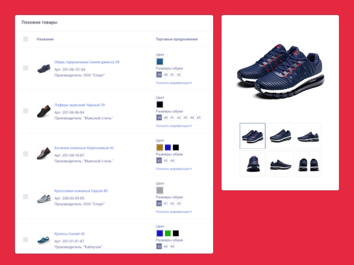Click the blue canvas shoe product image
Screen dimensions: 354x265
point(44,68)
